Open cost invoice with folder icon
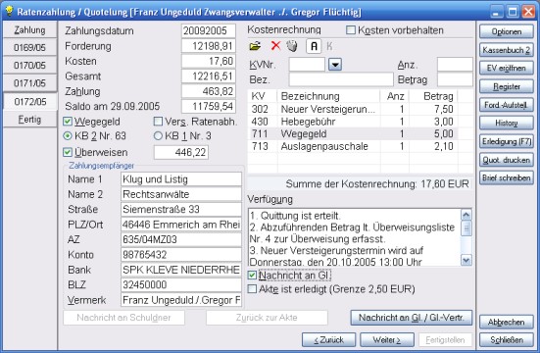This screenshot has height=353, width=540. coord(255,46)
